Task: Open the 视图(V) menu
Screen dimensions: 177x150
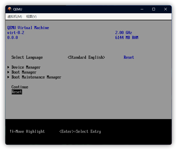Action: (x=31, y=17)
